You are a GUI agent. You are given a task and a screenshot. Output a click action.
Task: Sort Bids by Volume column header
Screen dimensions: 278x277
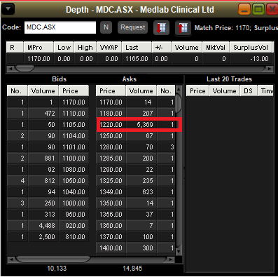(43, 90)
